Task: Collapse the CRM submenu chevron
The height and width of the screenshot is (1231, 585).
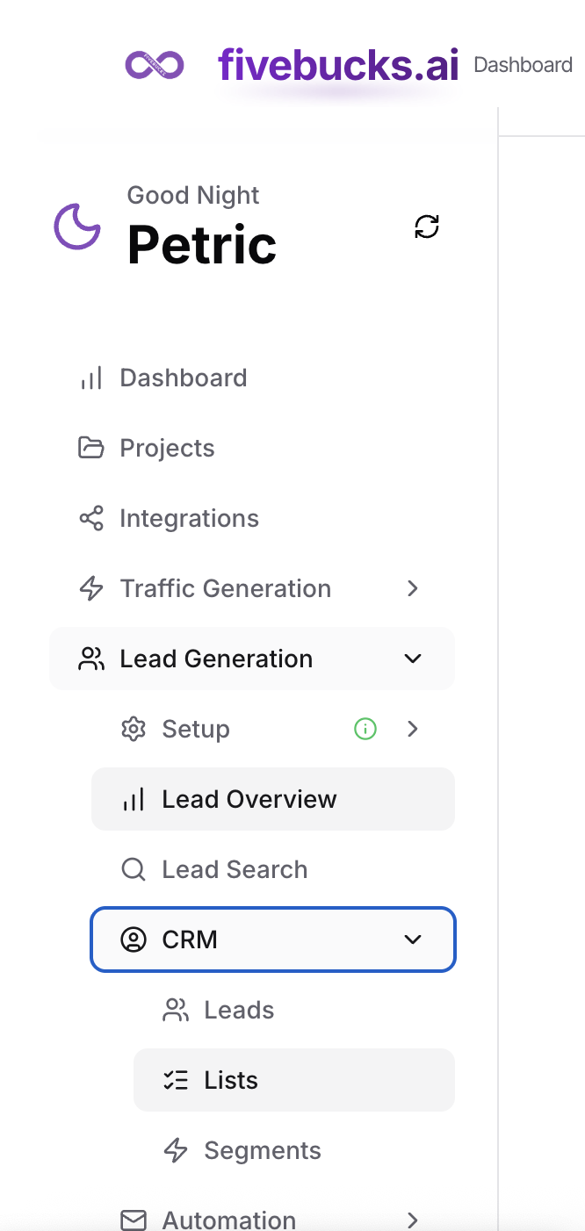Action: 413,939
